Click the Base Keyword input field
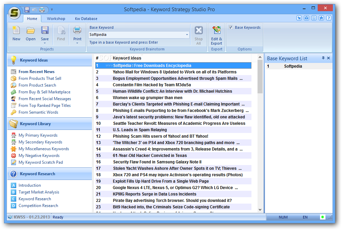Viewport: 342px width, 230px height. pos(137,35)
